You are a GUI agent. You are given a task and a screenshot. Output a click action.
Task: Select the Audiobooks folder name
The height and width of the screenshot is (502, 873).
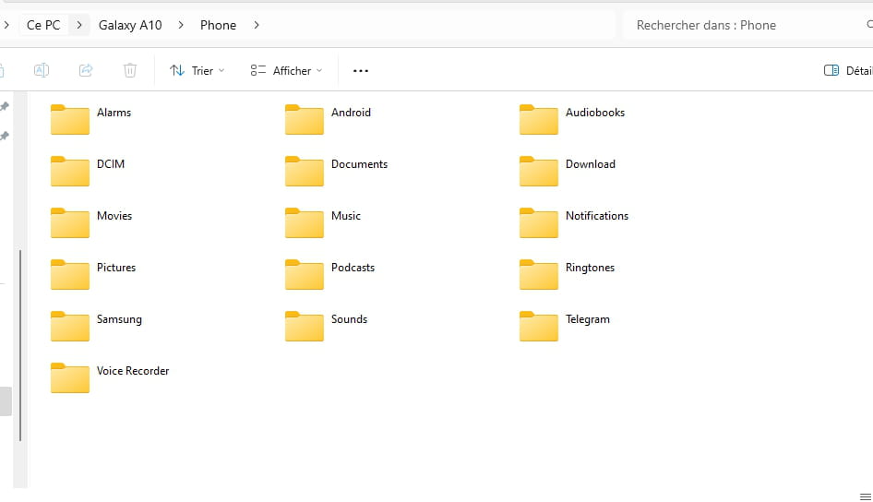pyautogui.click(x=595, y=113)
